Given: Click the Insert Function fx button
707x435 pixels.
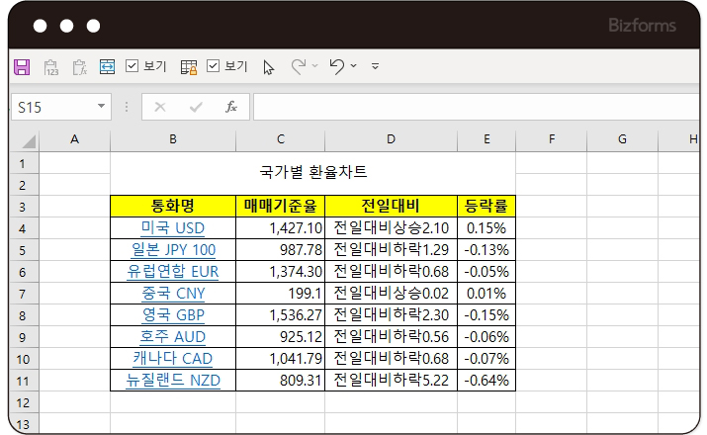Looking at the screenshot, I should tap(231, 107).
